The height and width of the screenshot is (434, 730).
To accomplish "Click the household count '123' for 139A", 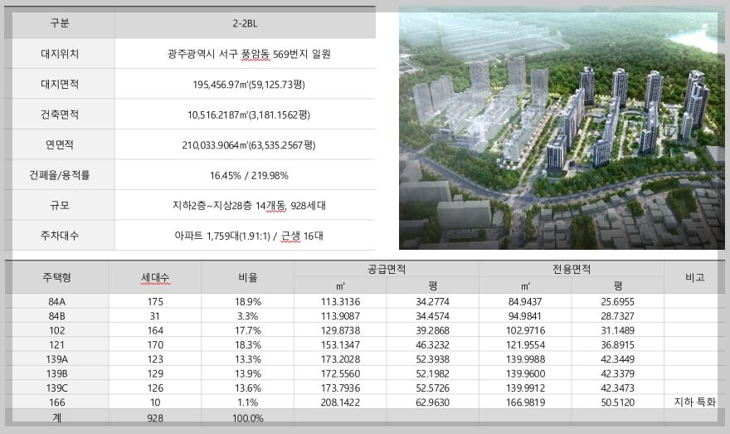I will point(155,359).
